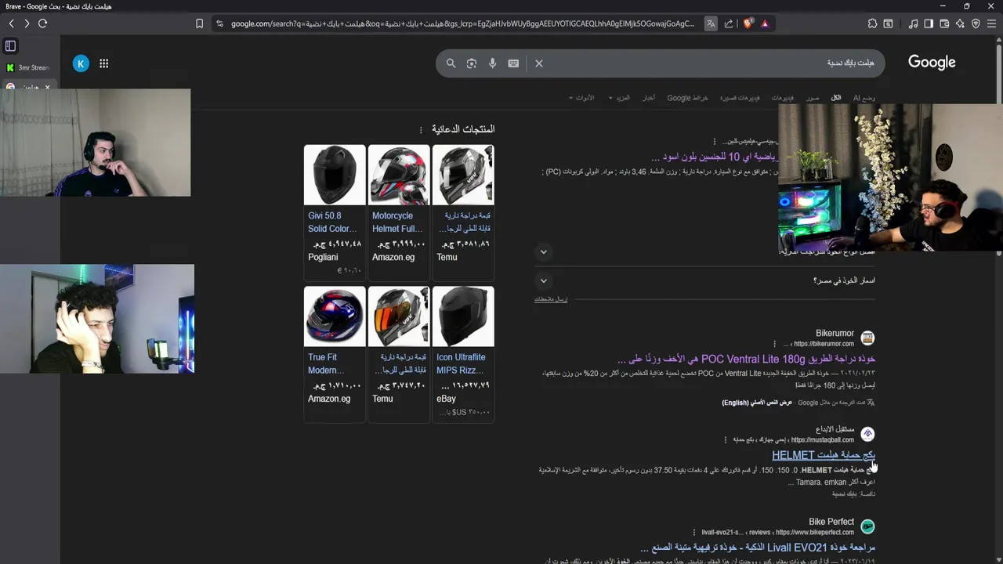
Task: Switch to the Images results tab
Action: 813,98
